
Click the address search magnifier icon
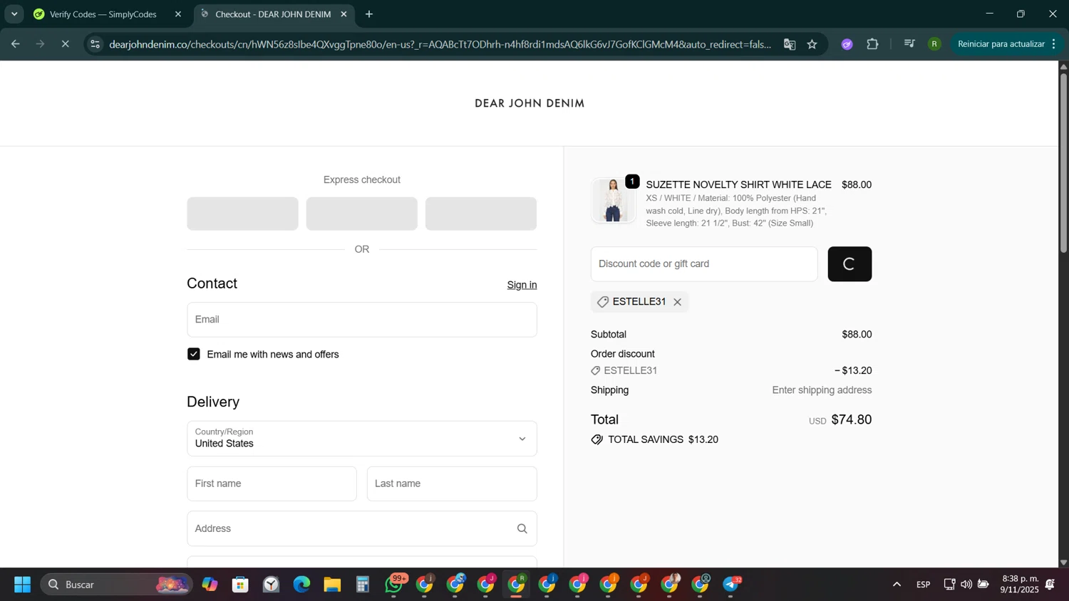point(522,528)
